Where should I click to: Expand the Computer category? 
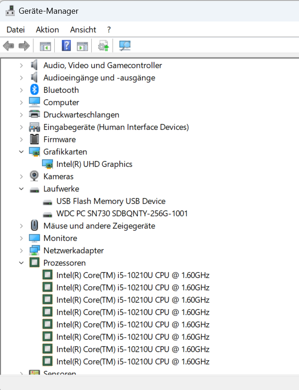pyautogui.click(x=21, y=102)
